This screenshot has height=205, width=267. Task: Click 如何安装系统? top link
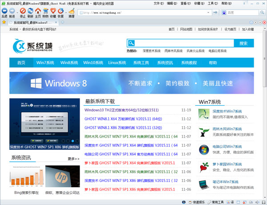click(x=208, y=29)
